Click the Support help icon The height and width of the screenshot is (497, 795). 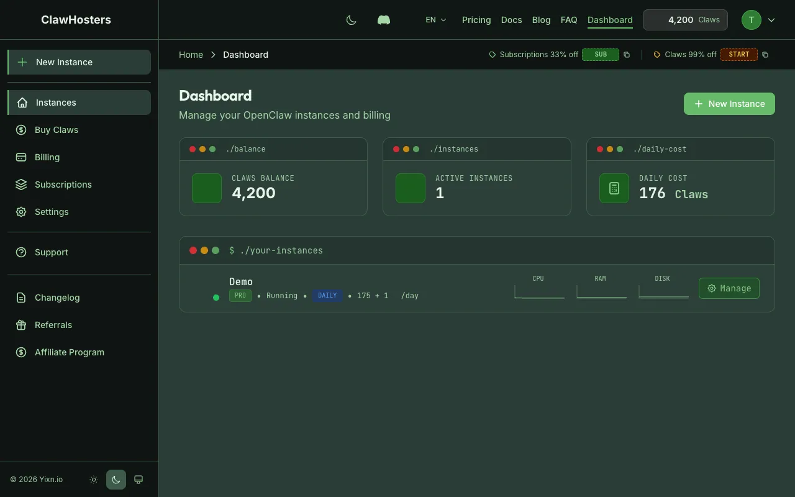click(21, 252)
